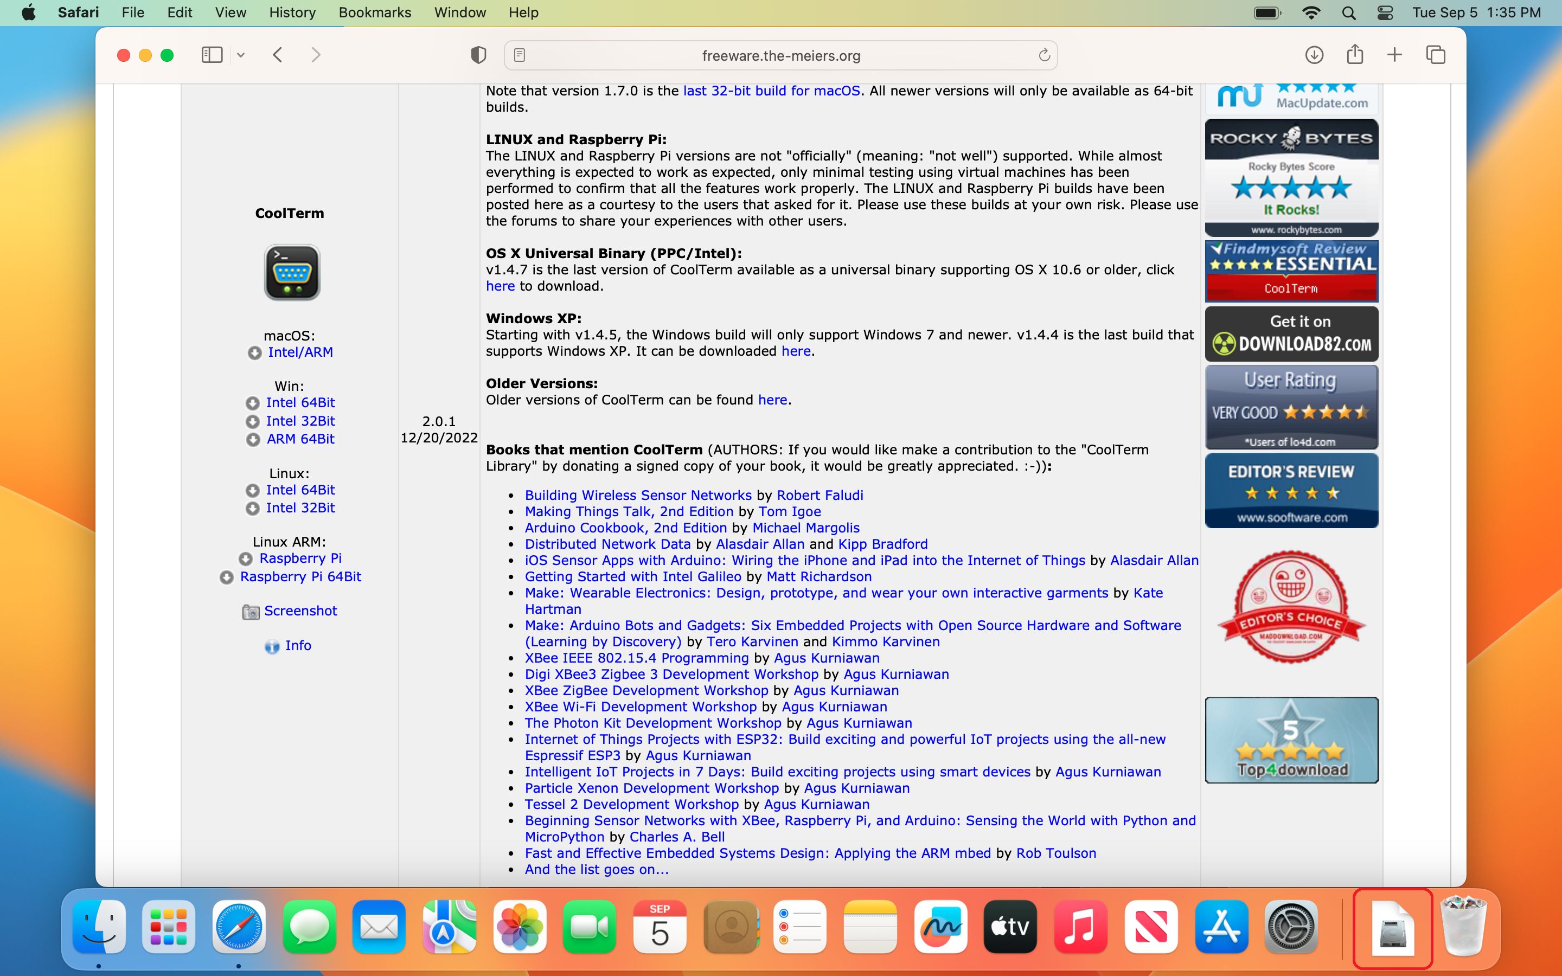
Task: Open the sidebar tab group dropdown chevron
Action: pos(241,55)
